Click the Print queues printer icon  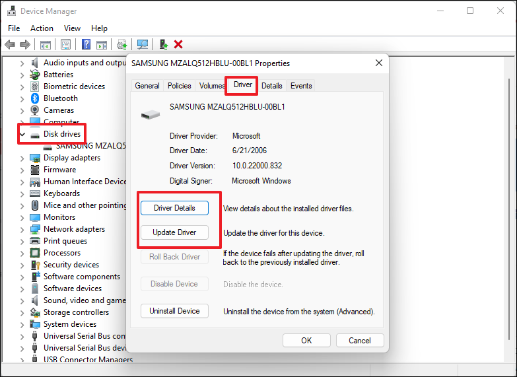point(34,241)
